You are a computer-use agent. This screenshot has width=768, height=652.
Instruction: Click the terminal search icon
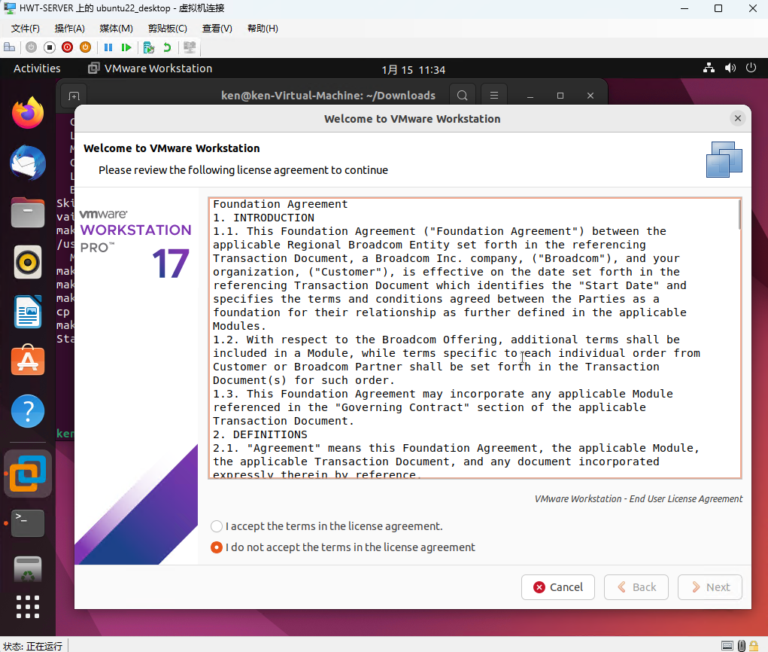pos(463,96)
